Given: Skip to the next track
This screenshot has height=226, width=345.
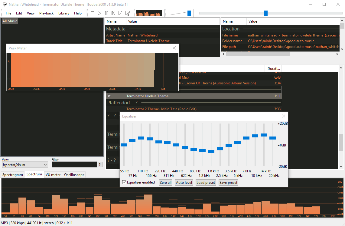Looking at the screenshot, I should [120, 13].
